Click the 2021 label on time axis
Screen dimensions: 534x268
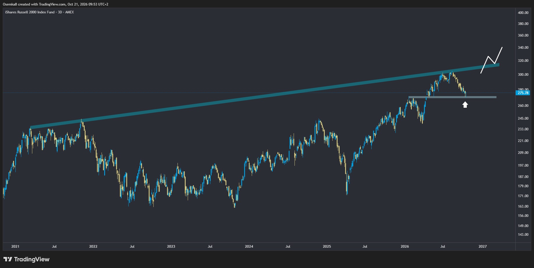15,247
